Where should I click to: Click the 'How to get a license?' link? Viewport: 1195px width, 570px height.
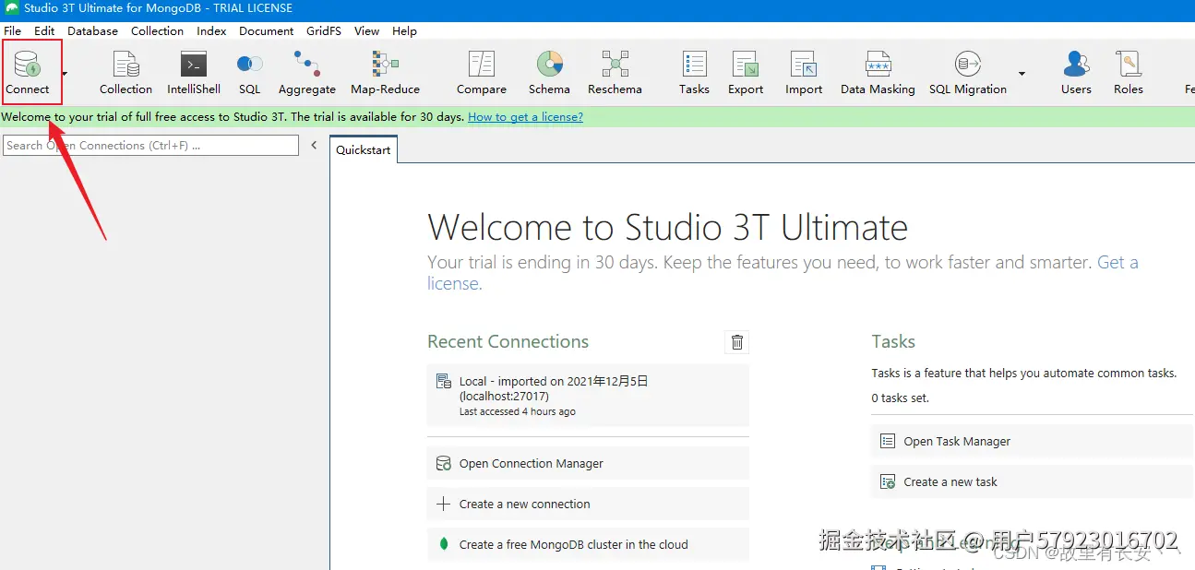coord(525,117)
